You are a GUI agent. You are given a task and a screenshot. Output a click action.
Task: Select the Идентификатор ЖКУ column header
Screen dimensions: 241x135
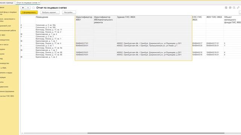(x=84, y=18)
